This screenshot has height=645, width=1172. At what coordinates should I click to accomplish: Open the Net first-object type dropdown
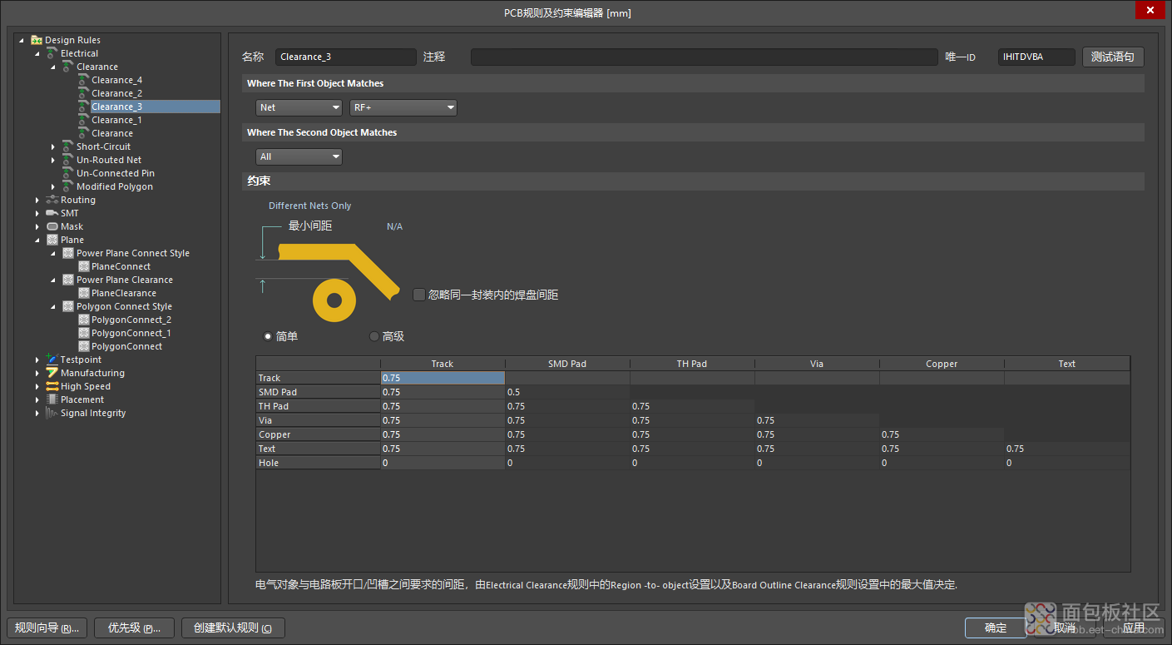pyautogui.click(x=299, y=107)
